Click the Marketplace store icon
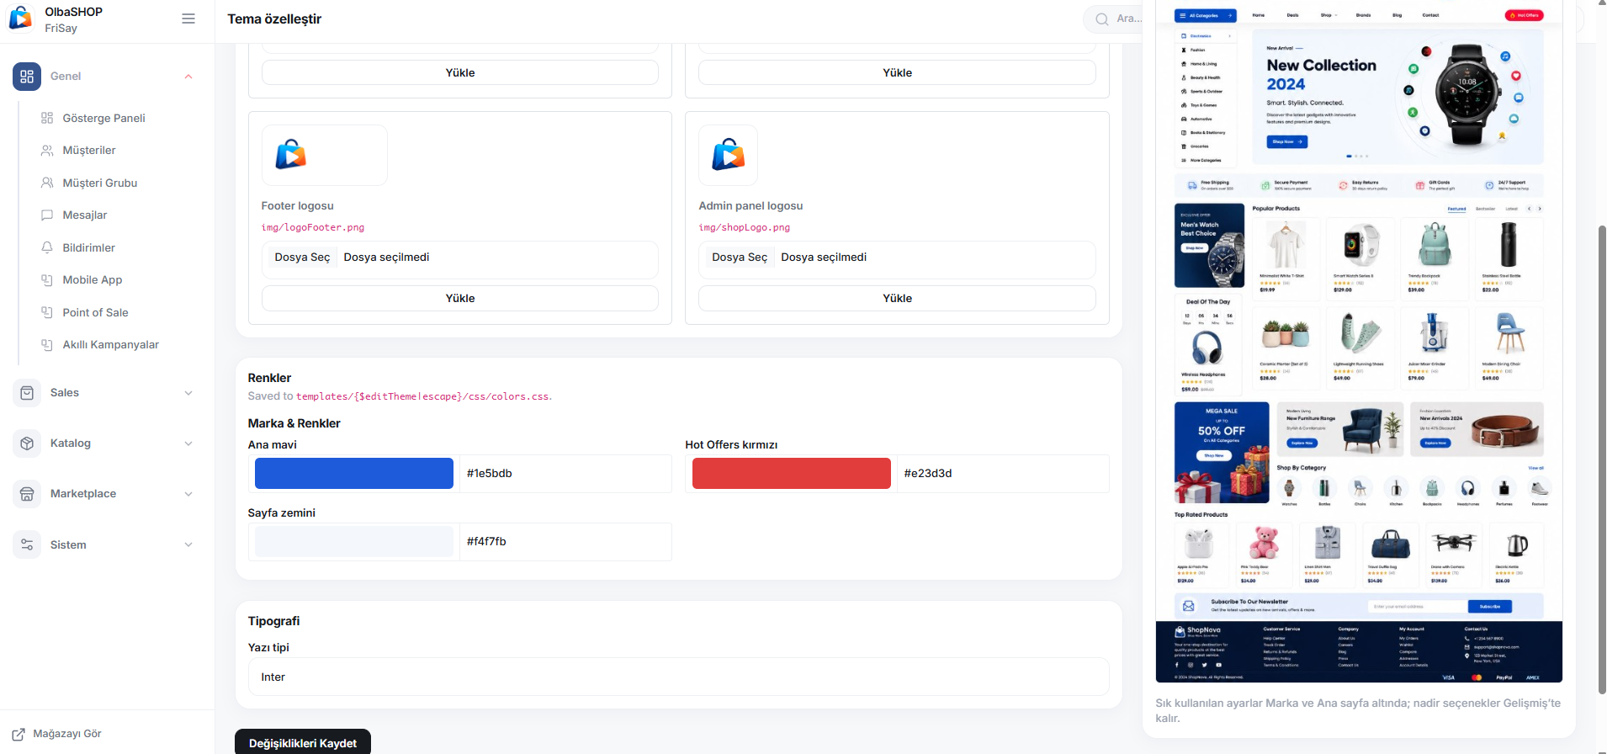1607x754 pixels. click(x=27, y=494)
